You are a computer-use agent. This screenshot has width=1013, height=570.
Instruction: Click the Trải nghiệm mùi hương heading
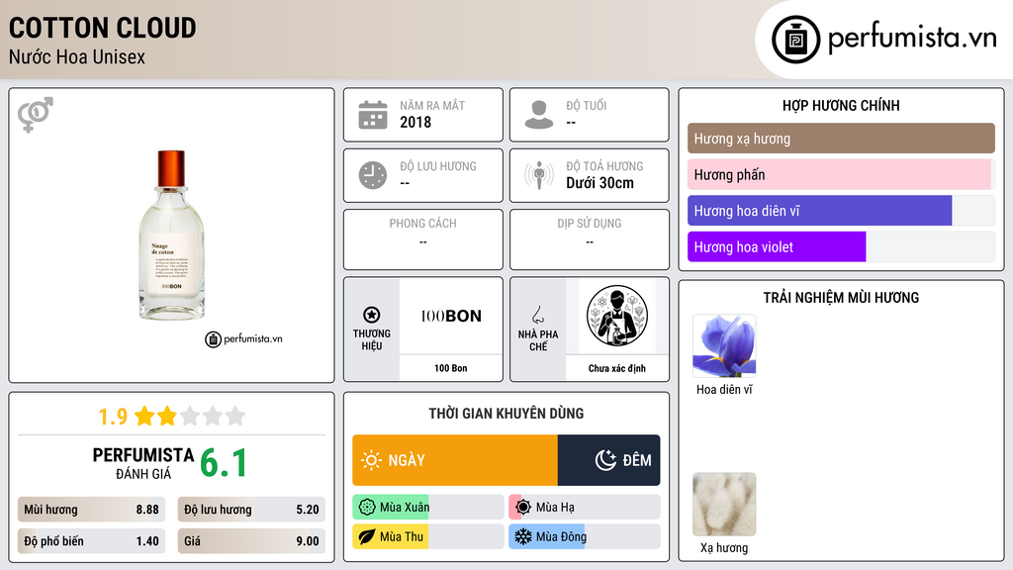[841, 297]
